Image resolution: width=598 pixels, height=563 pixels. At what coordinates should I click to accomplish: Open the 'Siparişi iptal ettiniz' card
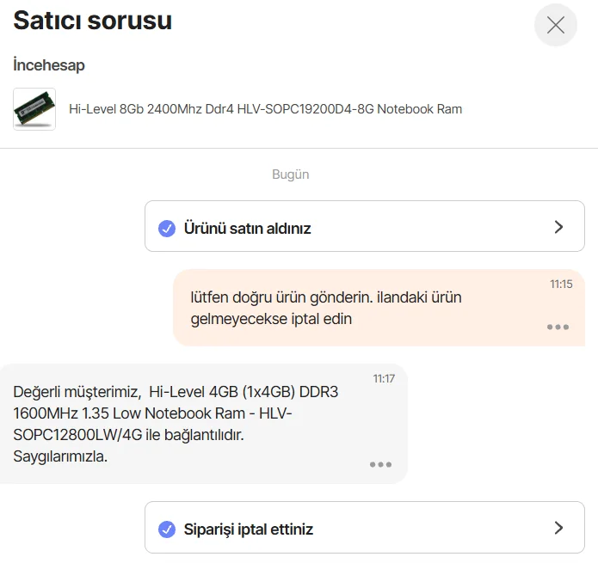(365, 527)
